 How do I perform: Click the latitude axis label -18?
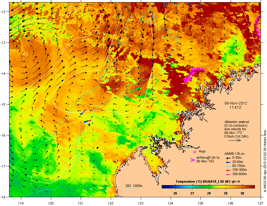pyautogui.click(x=3, y=197)
